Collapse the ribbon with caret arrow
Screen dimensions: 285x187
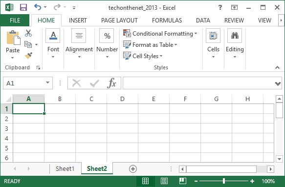277,67
